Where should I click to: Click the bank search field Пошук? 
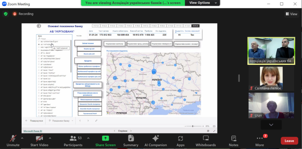click(x=54, y=39)
